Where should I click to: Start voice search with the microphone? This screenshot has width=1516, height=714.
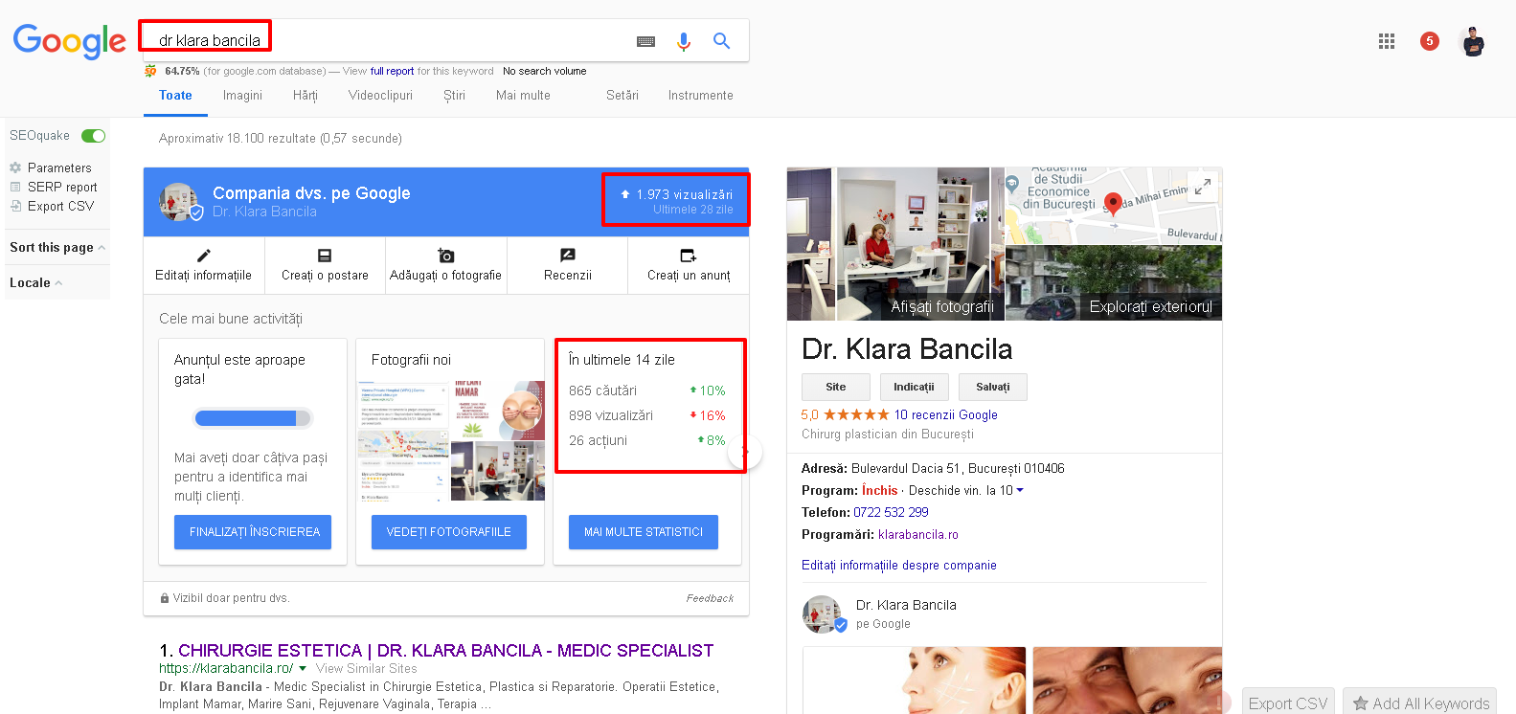tap(683, 41)
